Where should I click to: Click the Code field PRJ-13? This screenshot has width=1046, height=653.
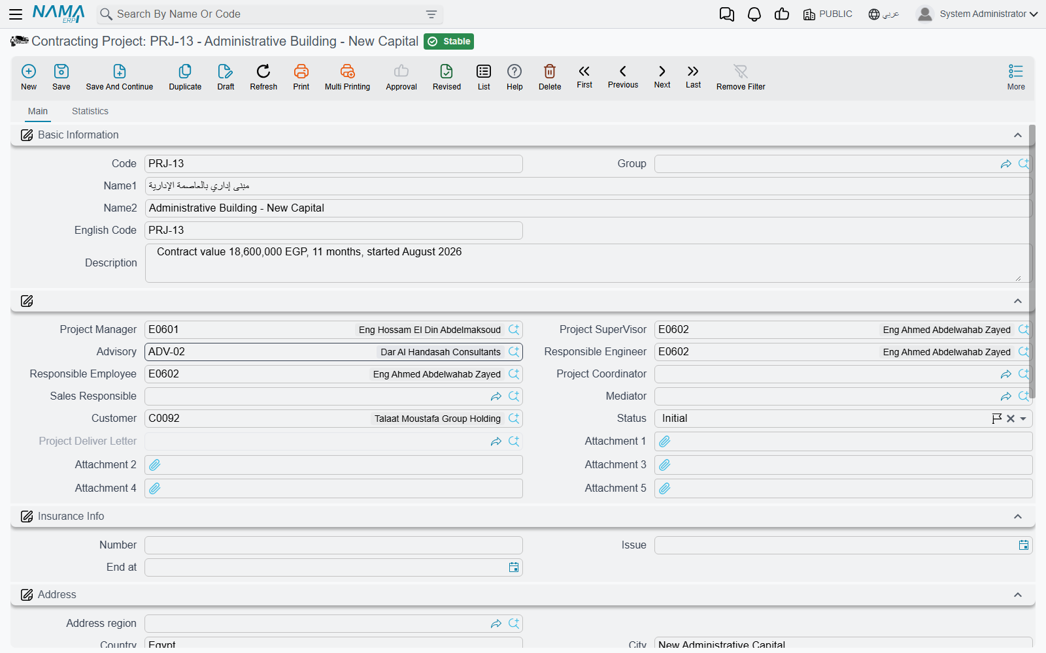pos(333,164)
